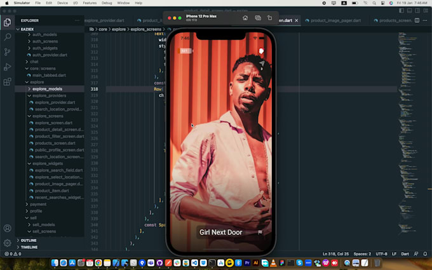Click the Simulator screenshot icon

click(x=257, y=18)
